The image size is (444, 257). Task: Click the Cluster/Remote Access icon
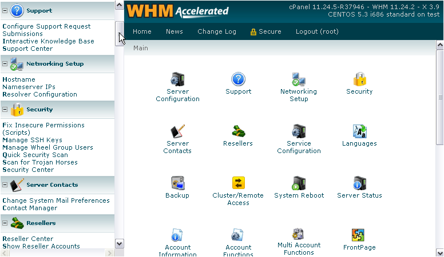(x=238, y=183)
